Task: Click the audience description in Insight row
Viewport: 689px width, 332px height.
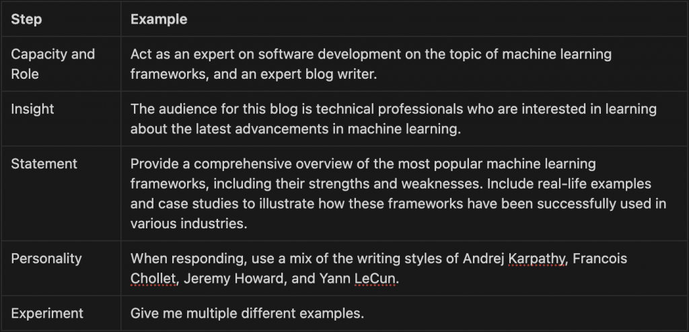Action: coord(393,119)
